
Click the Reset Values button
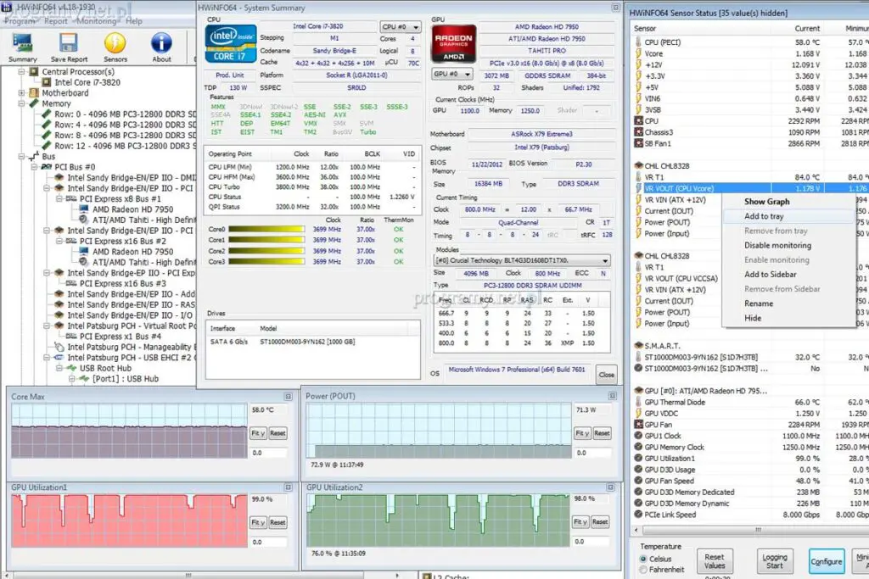(715, 561)
